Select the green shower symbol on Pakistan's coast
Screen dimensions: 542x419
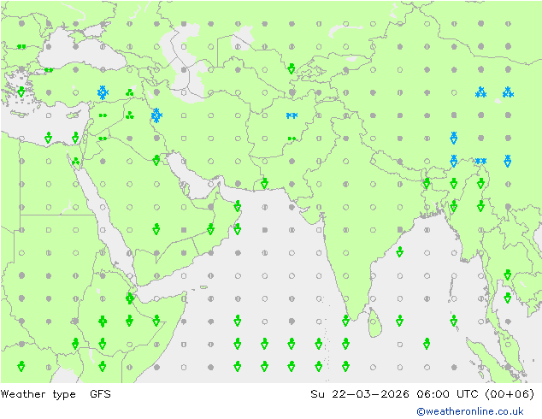[264, 183]
